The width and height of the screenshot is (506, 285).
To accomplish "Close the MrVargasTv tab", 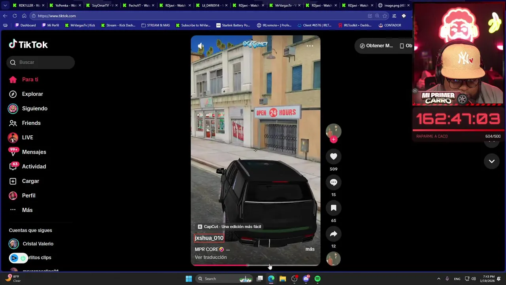I will [298, 6].
